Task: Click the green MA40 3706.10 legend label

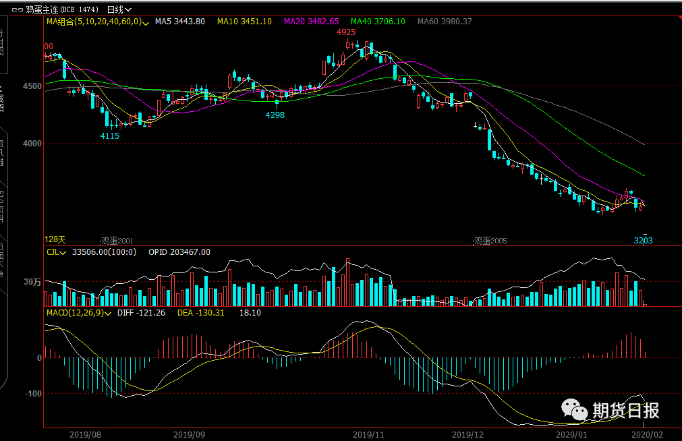Action: pos(378,22)
